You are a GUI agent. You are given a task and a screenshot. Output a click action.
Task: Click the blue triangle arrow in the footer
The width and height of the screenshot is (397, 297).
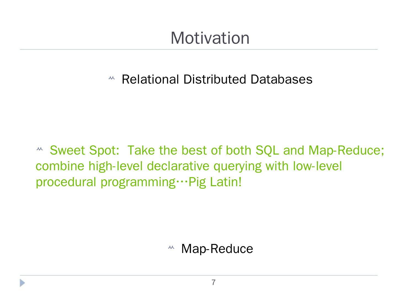point(23,283)
